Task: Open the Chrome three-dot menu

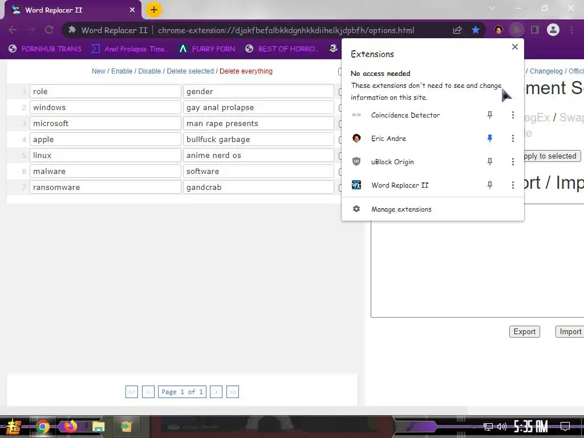Action: [x=571, y=30]
